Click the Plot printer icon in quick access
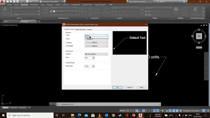Viewport: 210px width, 118px height. pos(27,2)
